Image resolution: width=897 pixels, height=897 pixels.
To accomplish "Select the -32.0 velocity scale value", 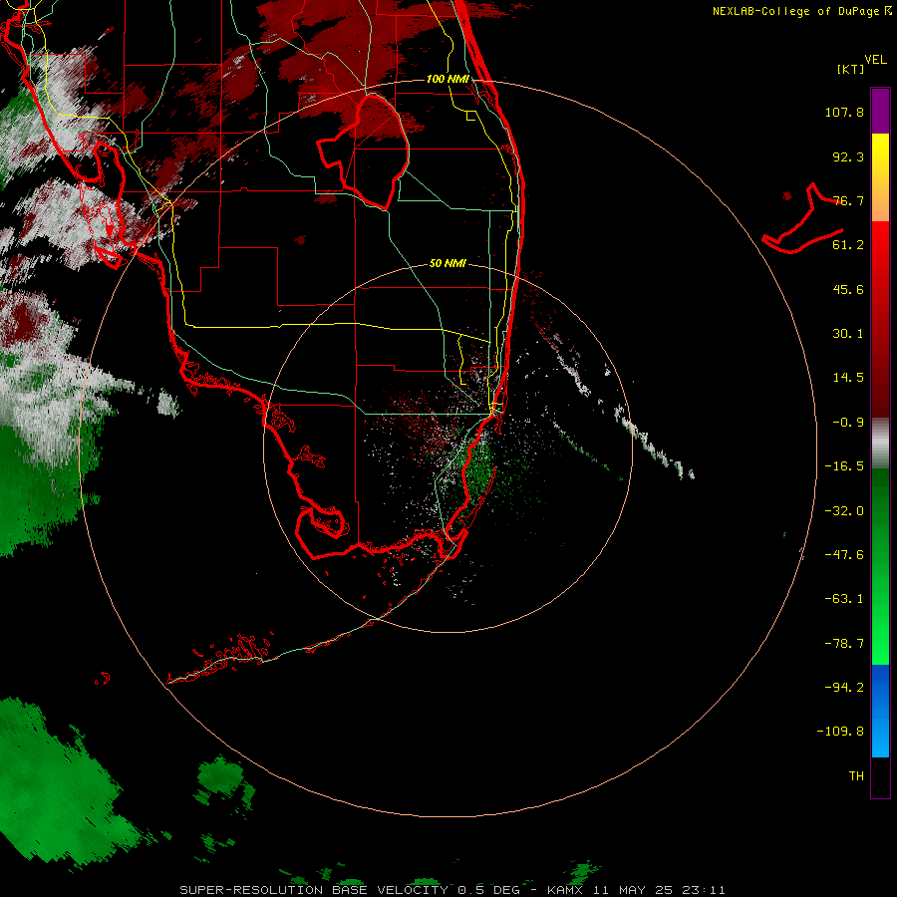I will (844, 511).
